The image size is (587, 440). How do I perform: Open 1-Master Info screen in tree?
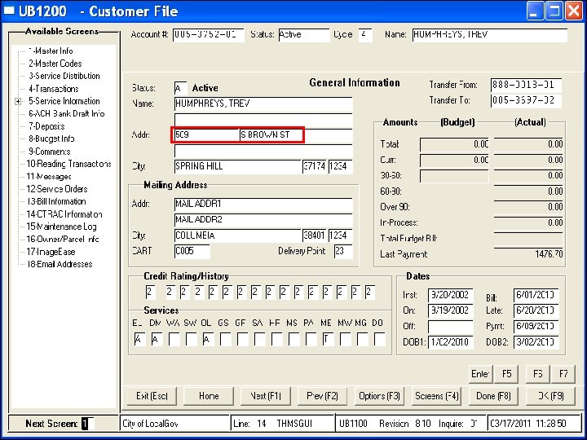(51, 51)
